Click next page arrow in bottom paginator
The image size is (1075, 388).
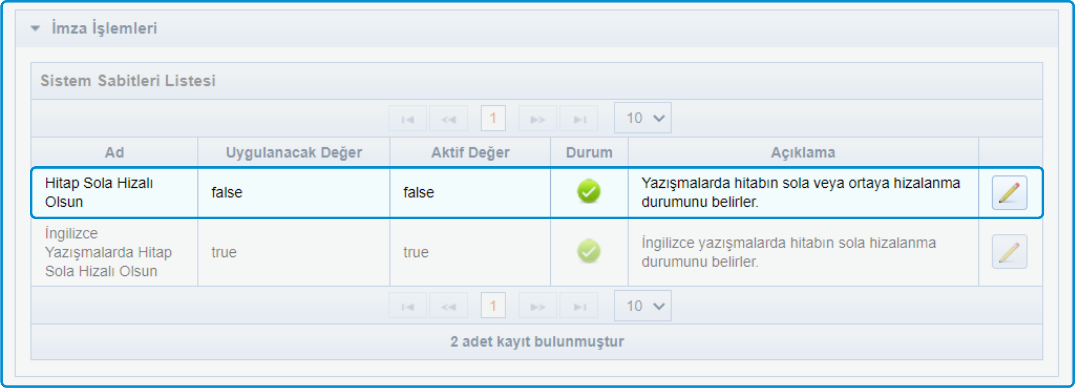[537, 306]
